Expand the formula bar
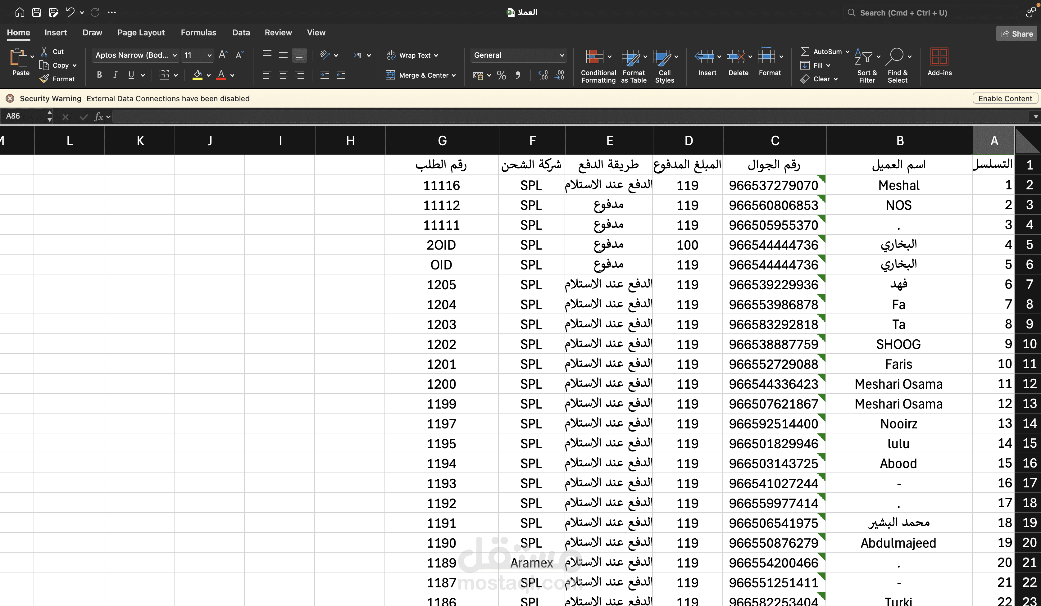 coord(1036,116)
